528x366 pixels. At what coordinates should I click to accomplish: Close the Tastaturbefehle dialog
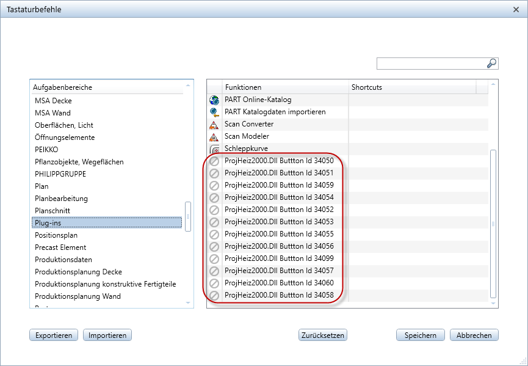(x=516, y=10)
